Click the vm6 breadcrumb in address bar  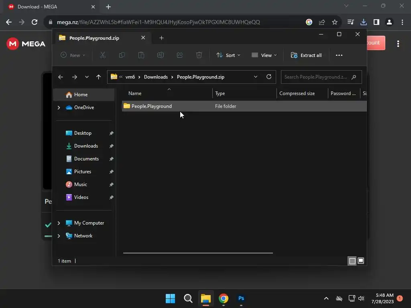coord(130,77)
